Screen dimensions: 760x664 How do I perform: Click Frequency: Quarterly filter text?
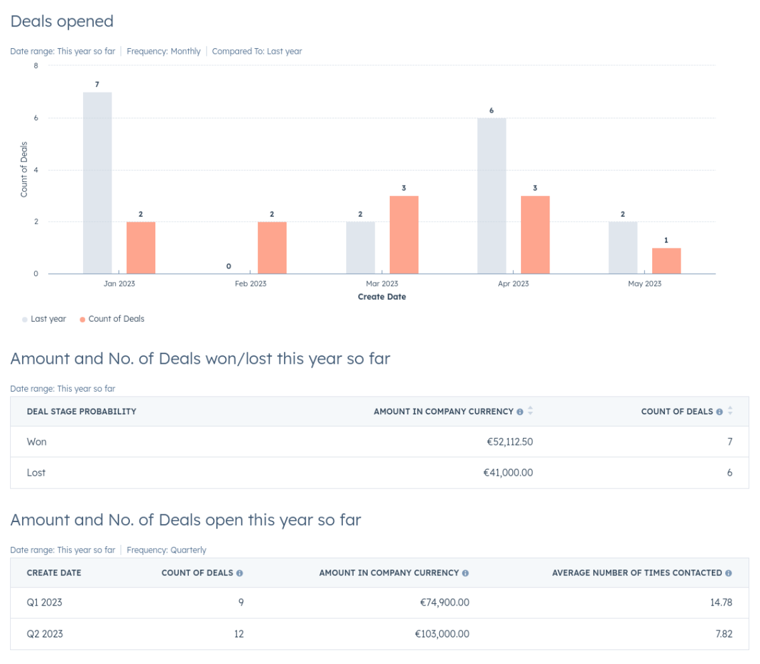click(166, 550)
